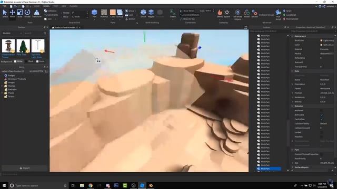337x189 pixels.
Task: Collapse the Behavior properties section
Action: [x=292, y=106]
